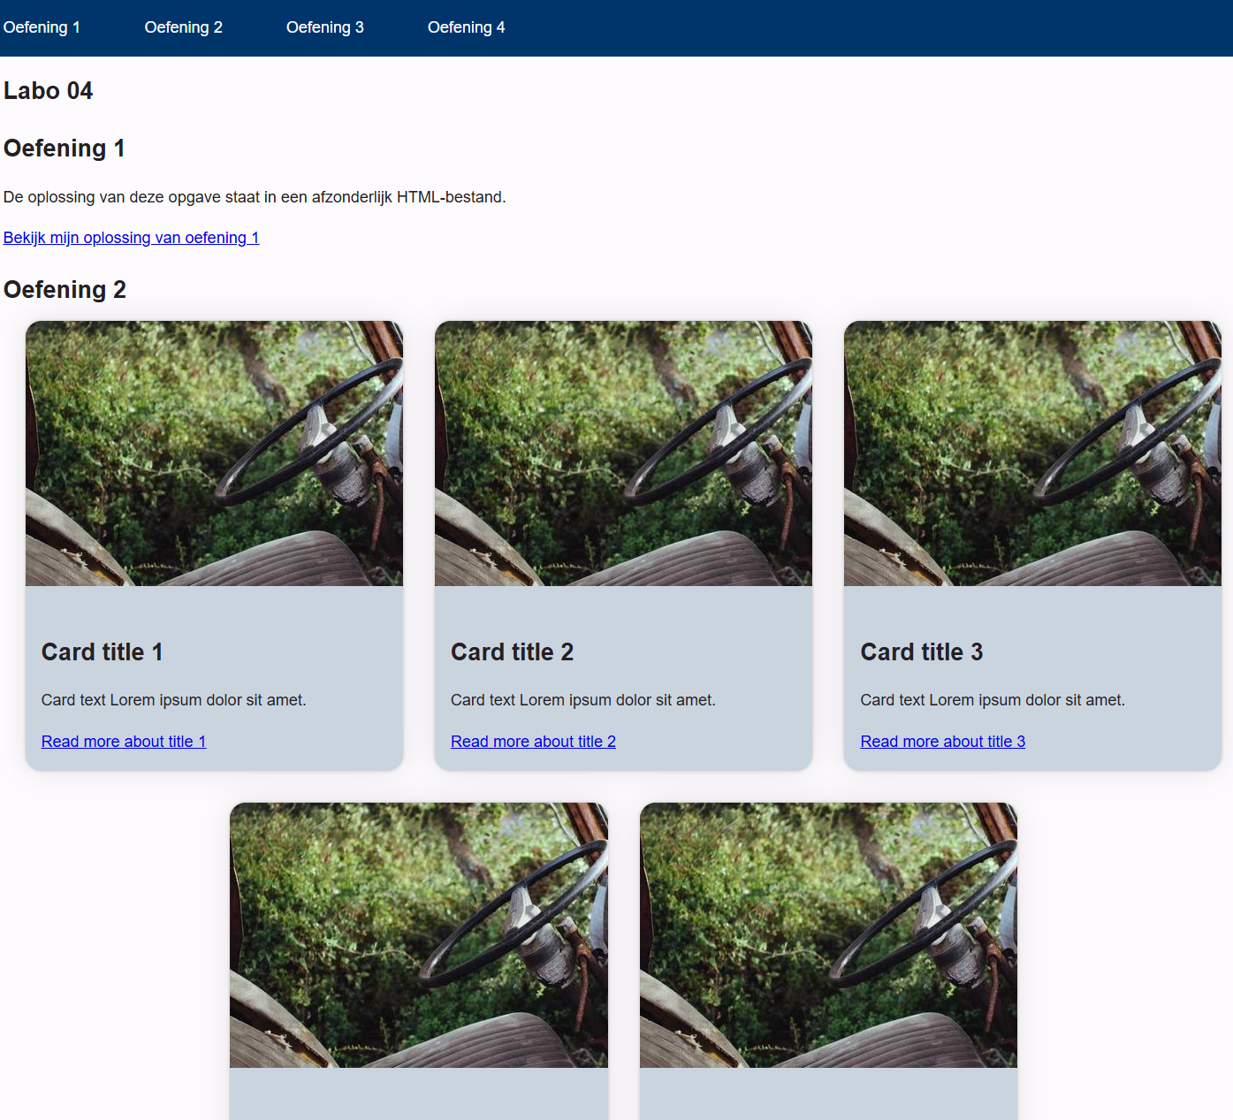Click the Lorem ipsum text in Card 1
This screenshot has height=1120, width=1233.
click(x=173, y=700)
